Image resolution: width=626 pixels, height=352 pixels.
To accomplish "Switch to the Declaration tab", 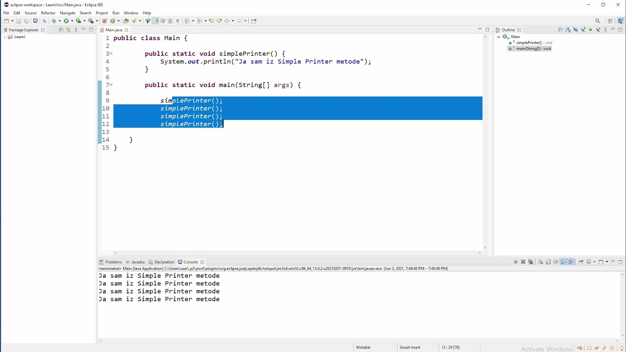I will [x=161, y=262].
